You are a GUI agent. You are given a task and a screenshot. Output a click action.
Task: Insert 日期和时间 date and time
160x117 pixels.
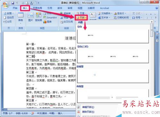[121, 18]
